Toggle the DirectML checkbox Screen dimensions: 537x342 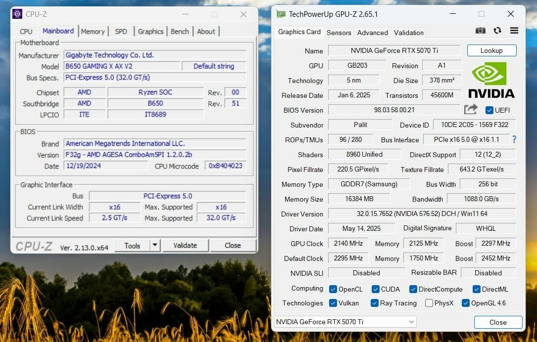pos(477,289)
